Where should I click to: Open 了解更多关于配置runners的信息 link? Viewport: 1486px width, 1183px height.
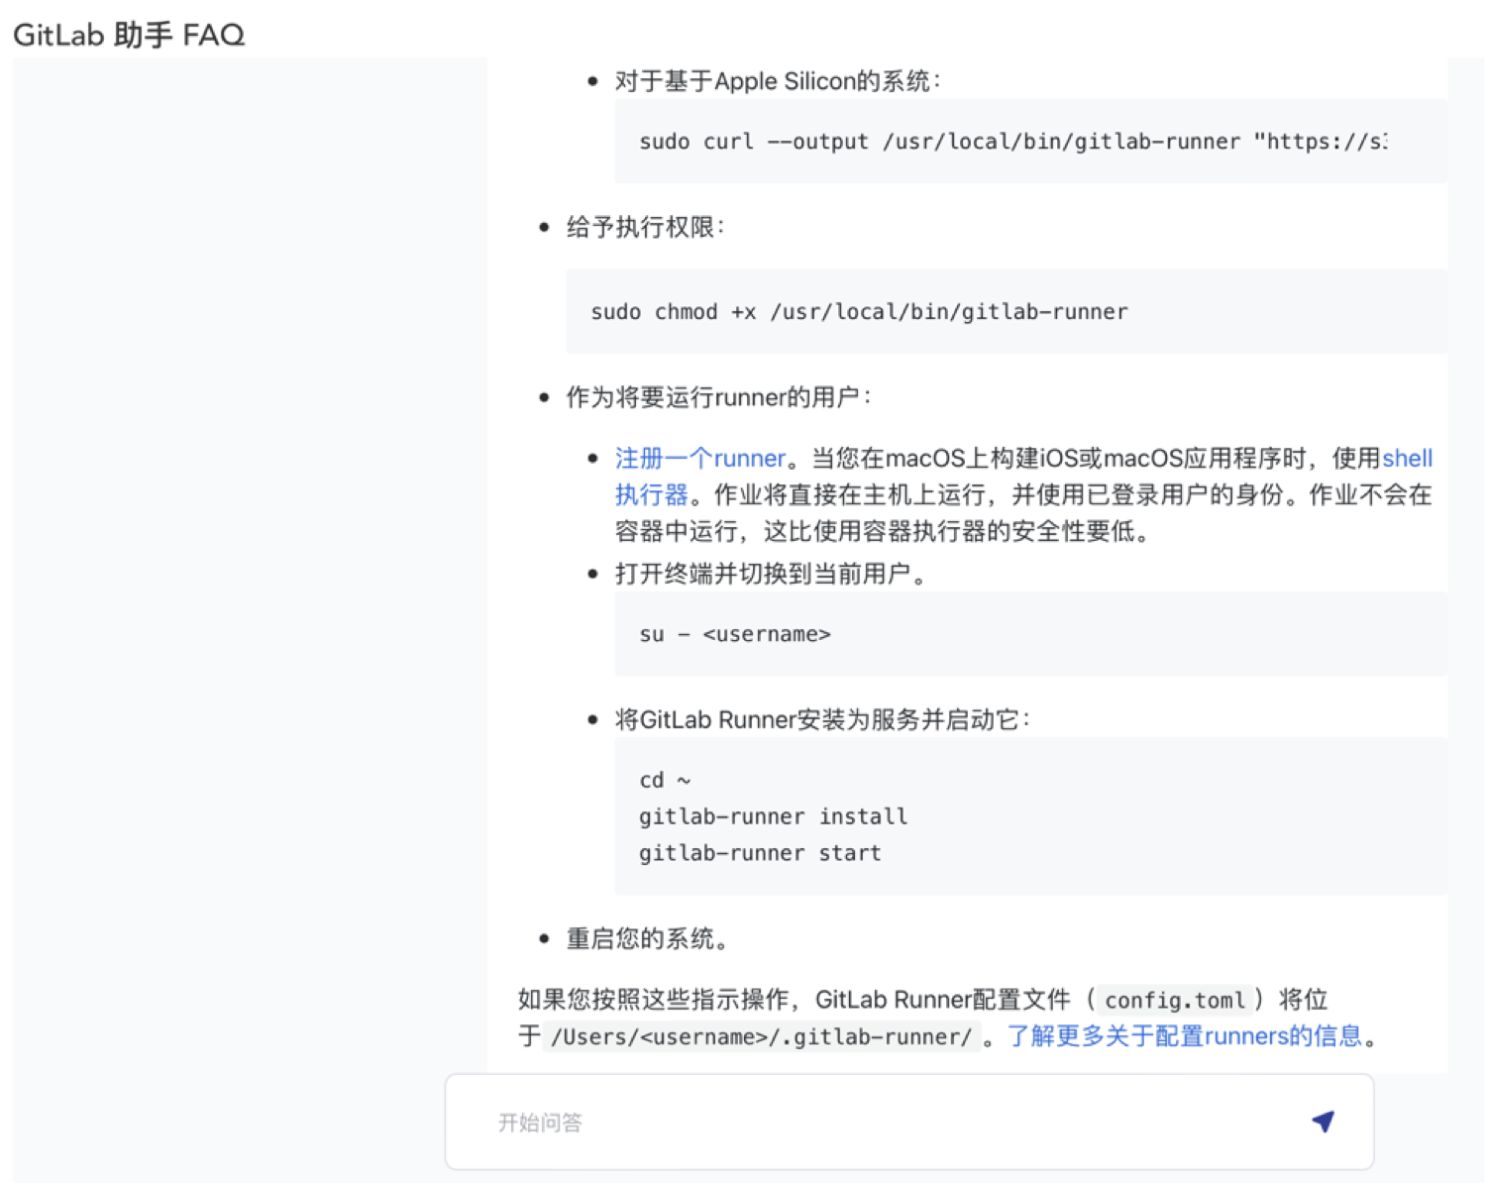[x=1184, y=1035]
